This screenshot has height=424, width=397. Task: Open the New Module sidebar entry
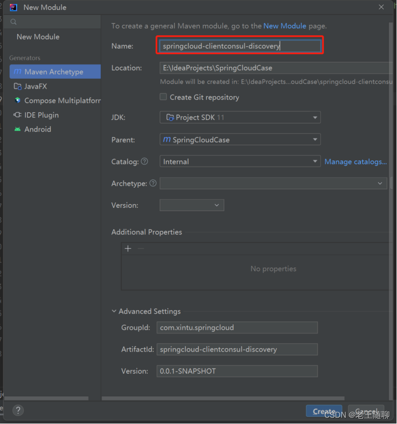coord(38,37)
